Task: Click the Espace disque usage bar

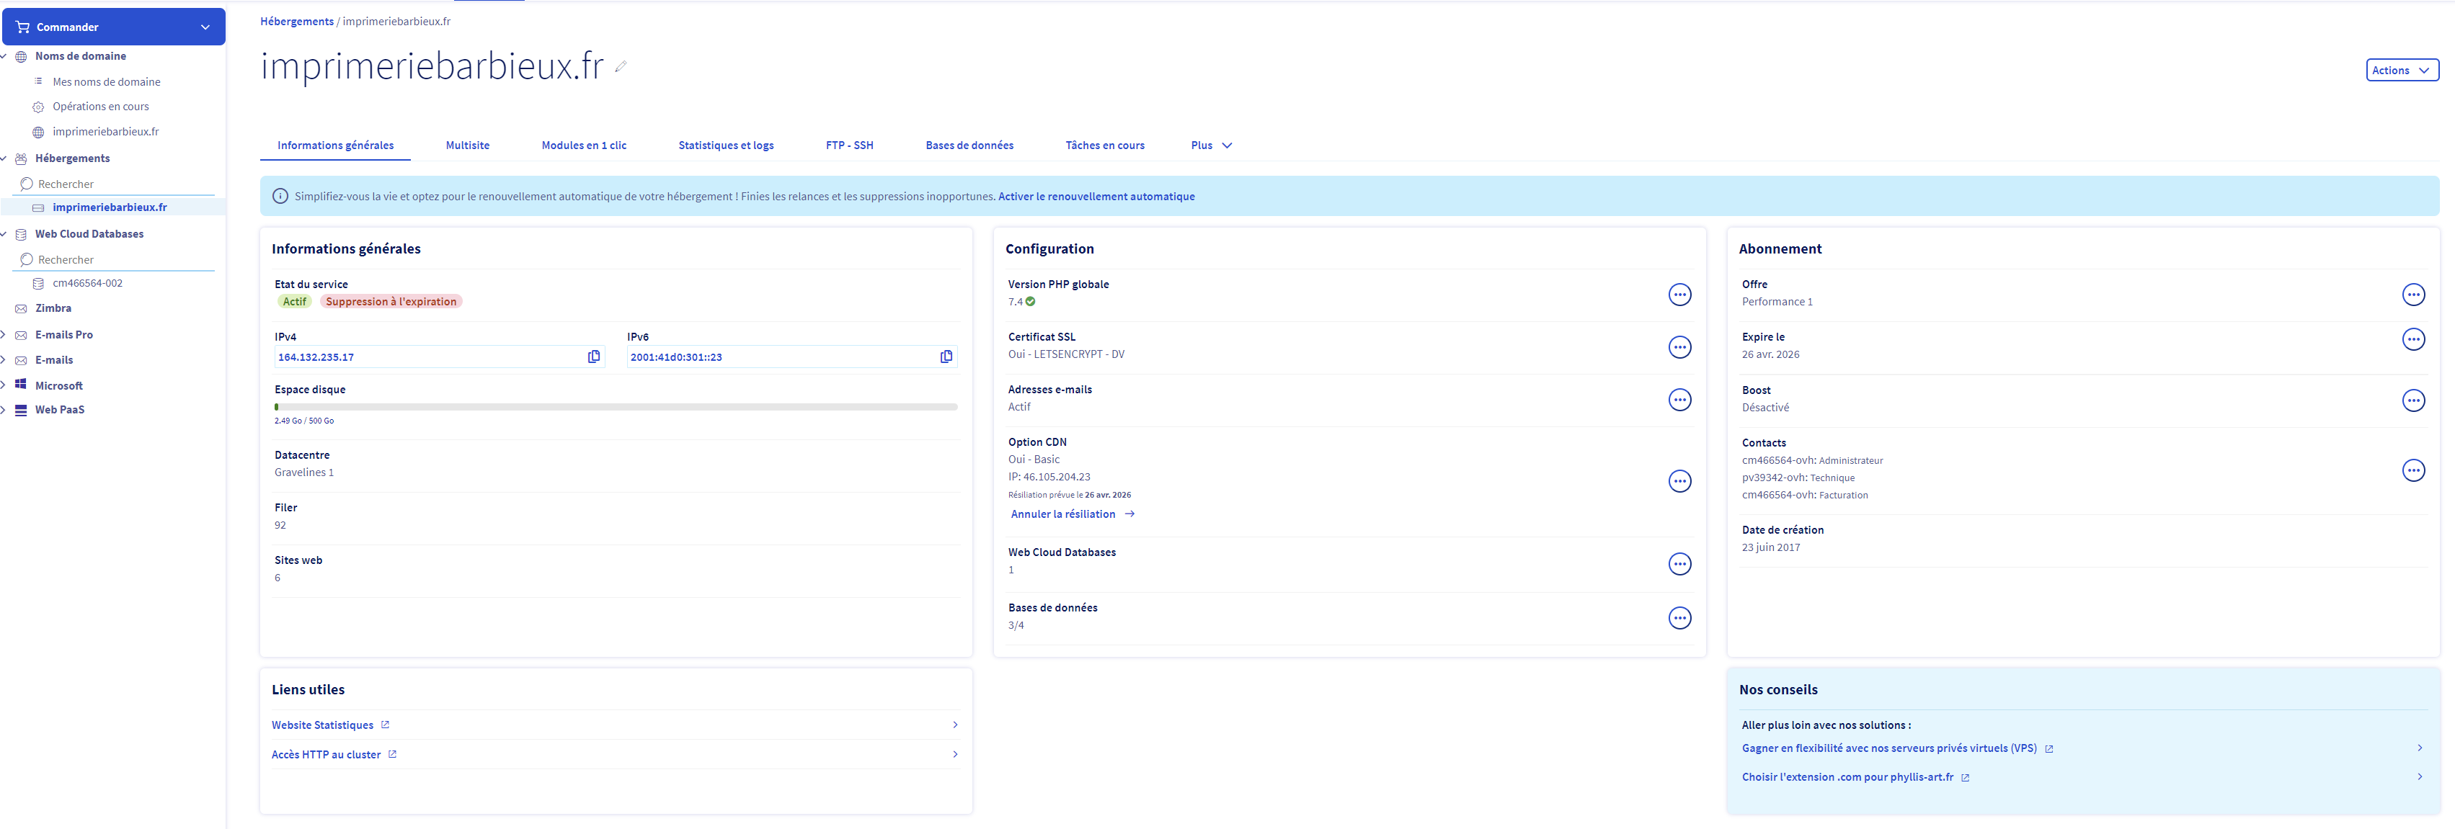Action: pyautogui.click(x=615, y=408)
